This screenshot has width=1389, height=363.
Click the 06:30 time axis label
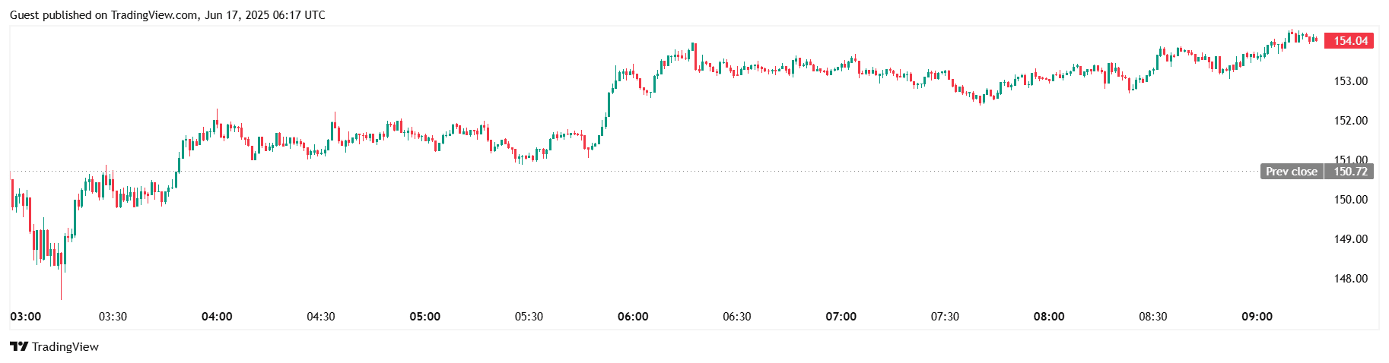point(737,317)
